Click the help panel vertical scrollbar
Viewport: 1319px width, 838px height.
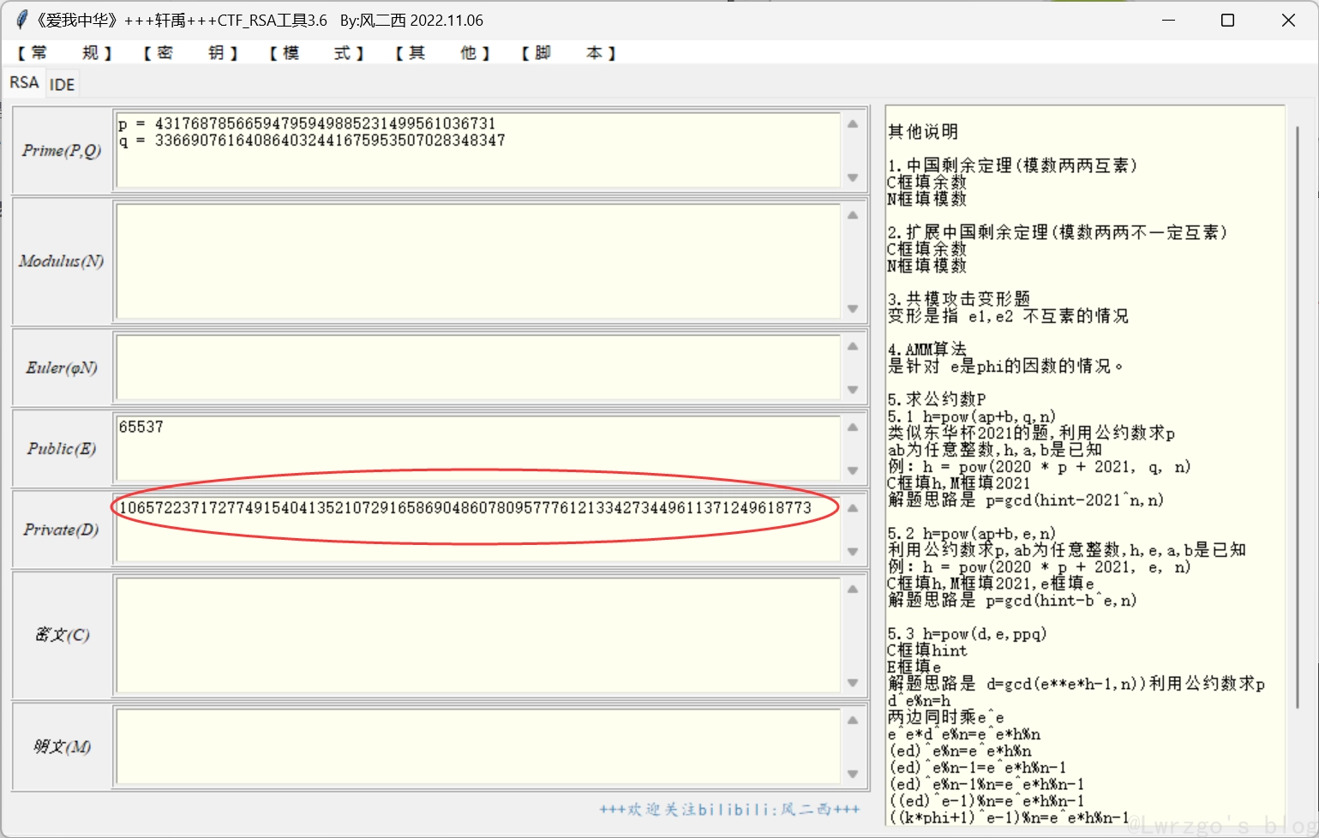point(1298,417)
